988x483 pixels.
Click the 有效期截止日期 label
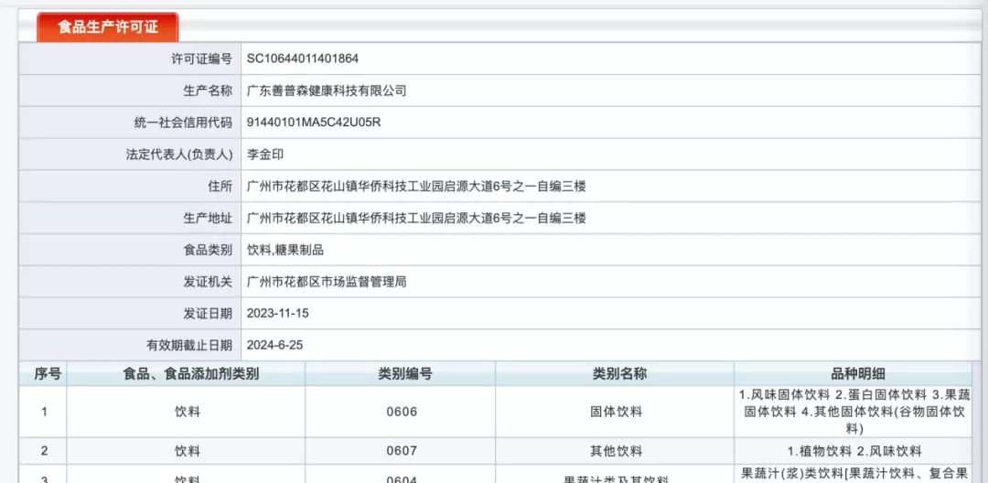pyautogui.click(x=190, y=345)
